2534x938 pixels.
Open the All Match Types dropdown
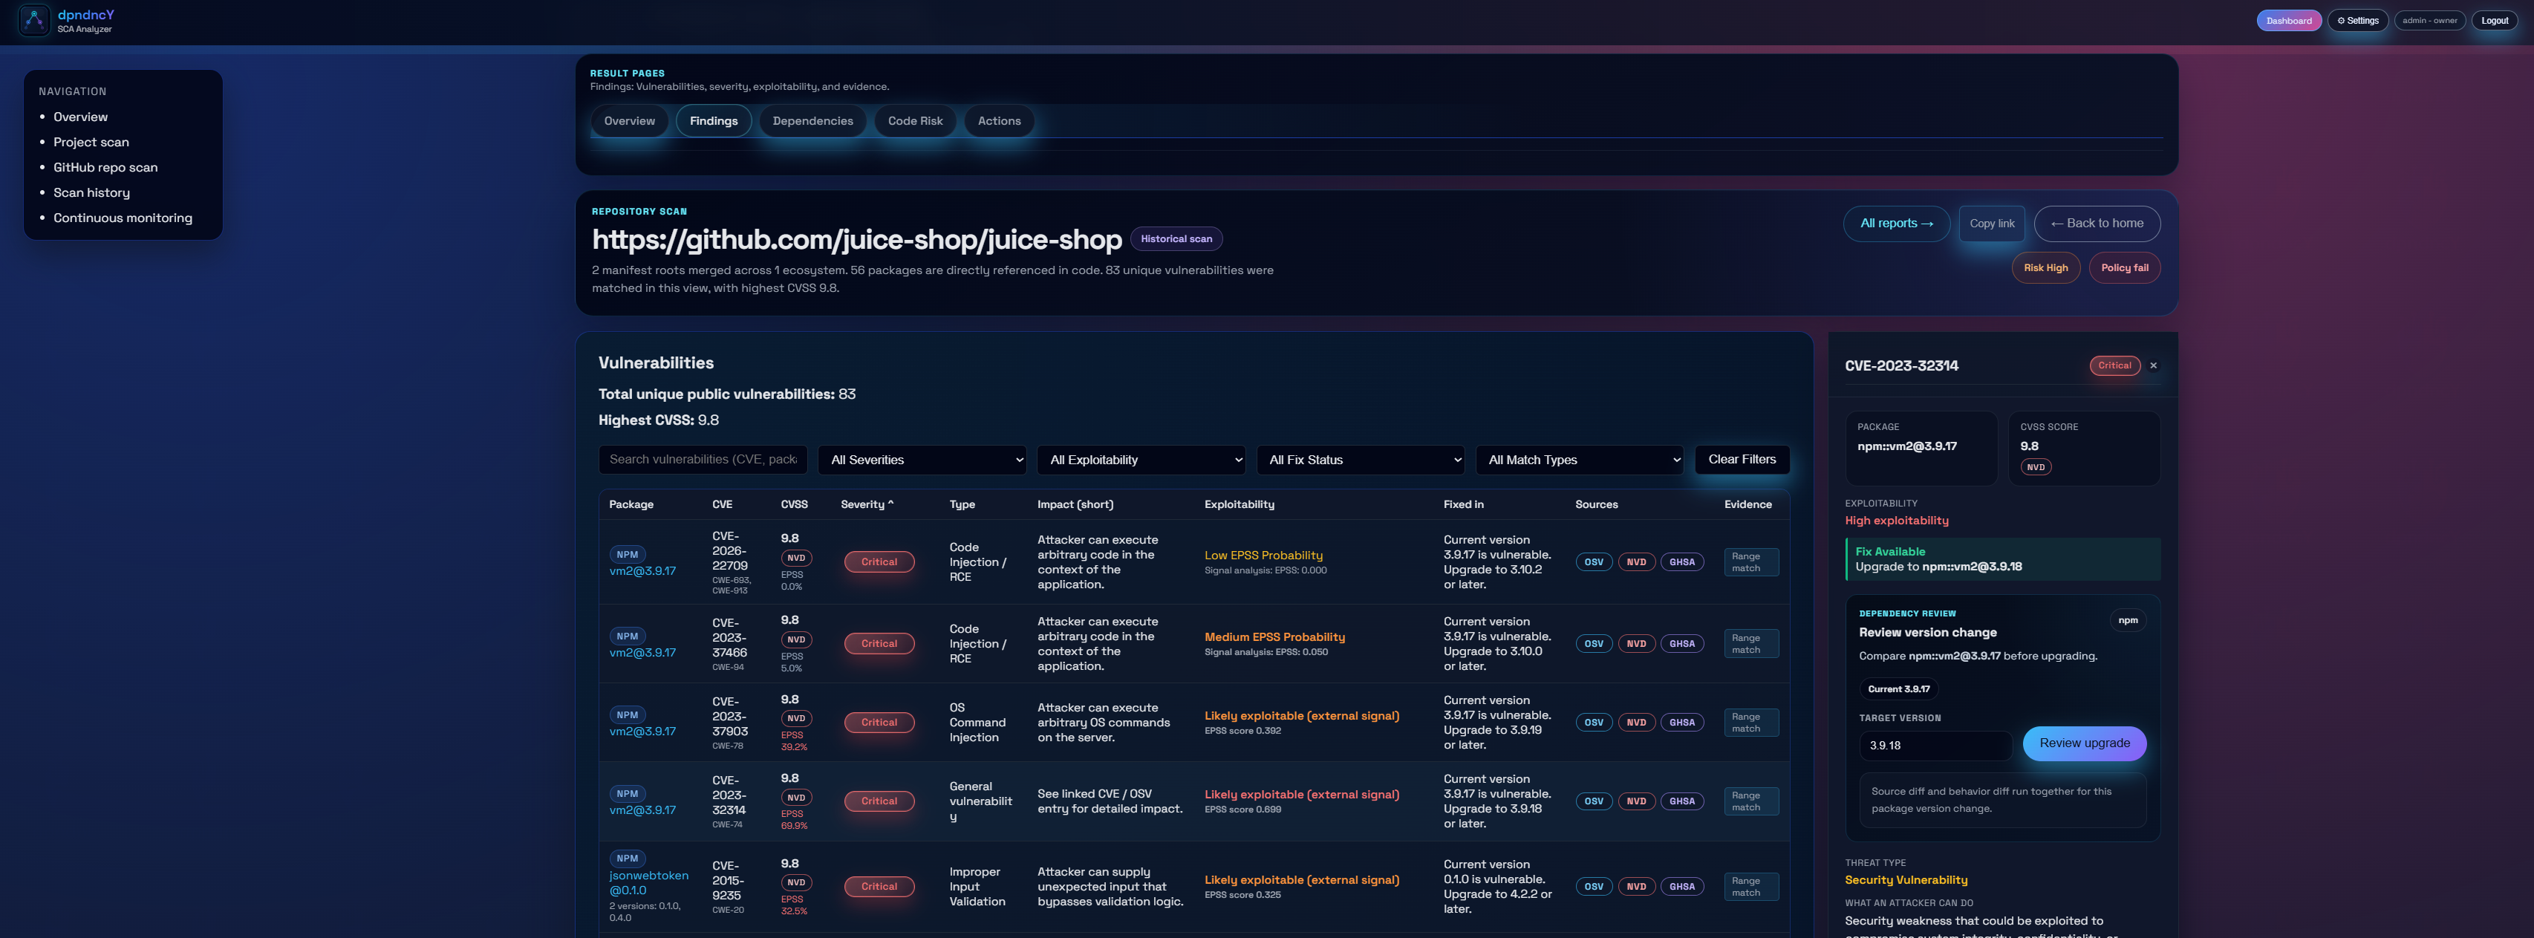[1580, 460]
